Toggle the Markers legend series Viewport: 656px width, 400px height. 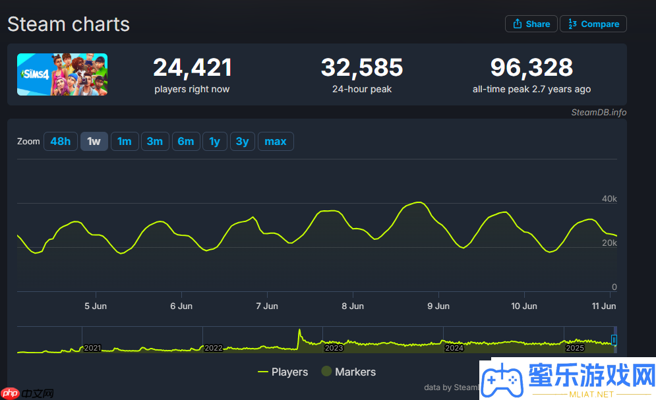tap(349, 372)
